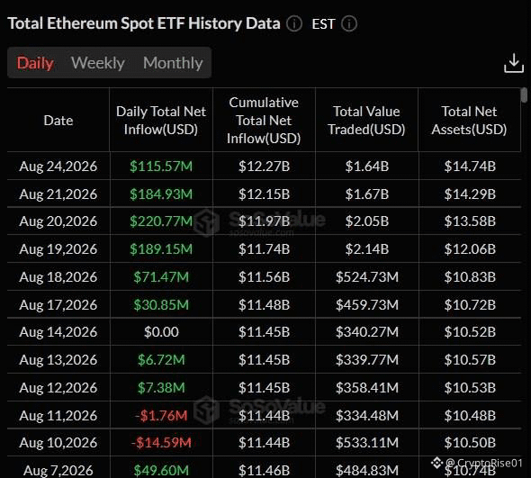Click the Total Value Traded column header
The image size is (531, 478).
pyautogui.click(x=366, y=121)
